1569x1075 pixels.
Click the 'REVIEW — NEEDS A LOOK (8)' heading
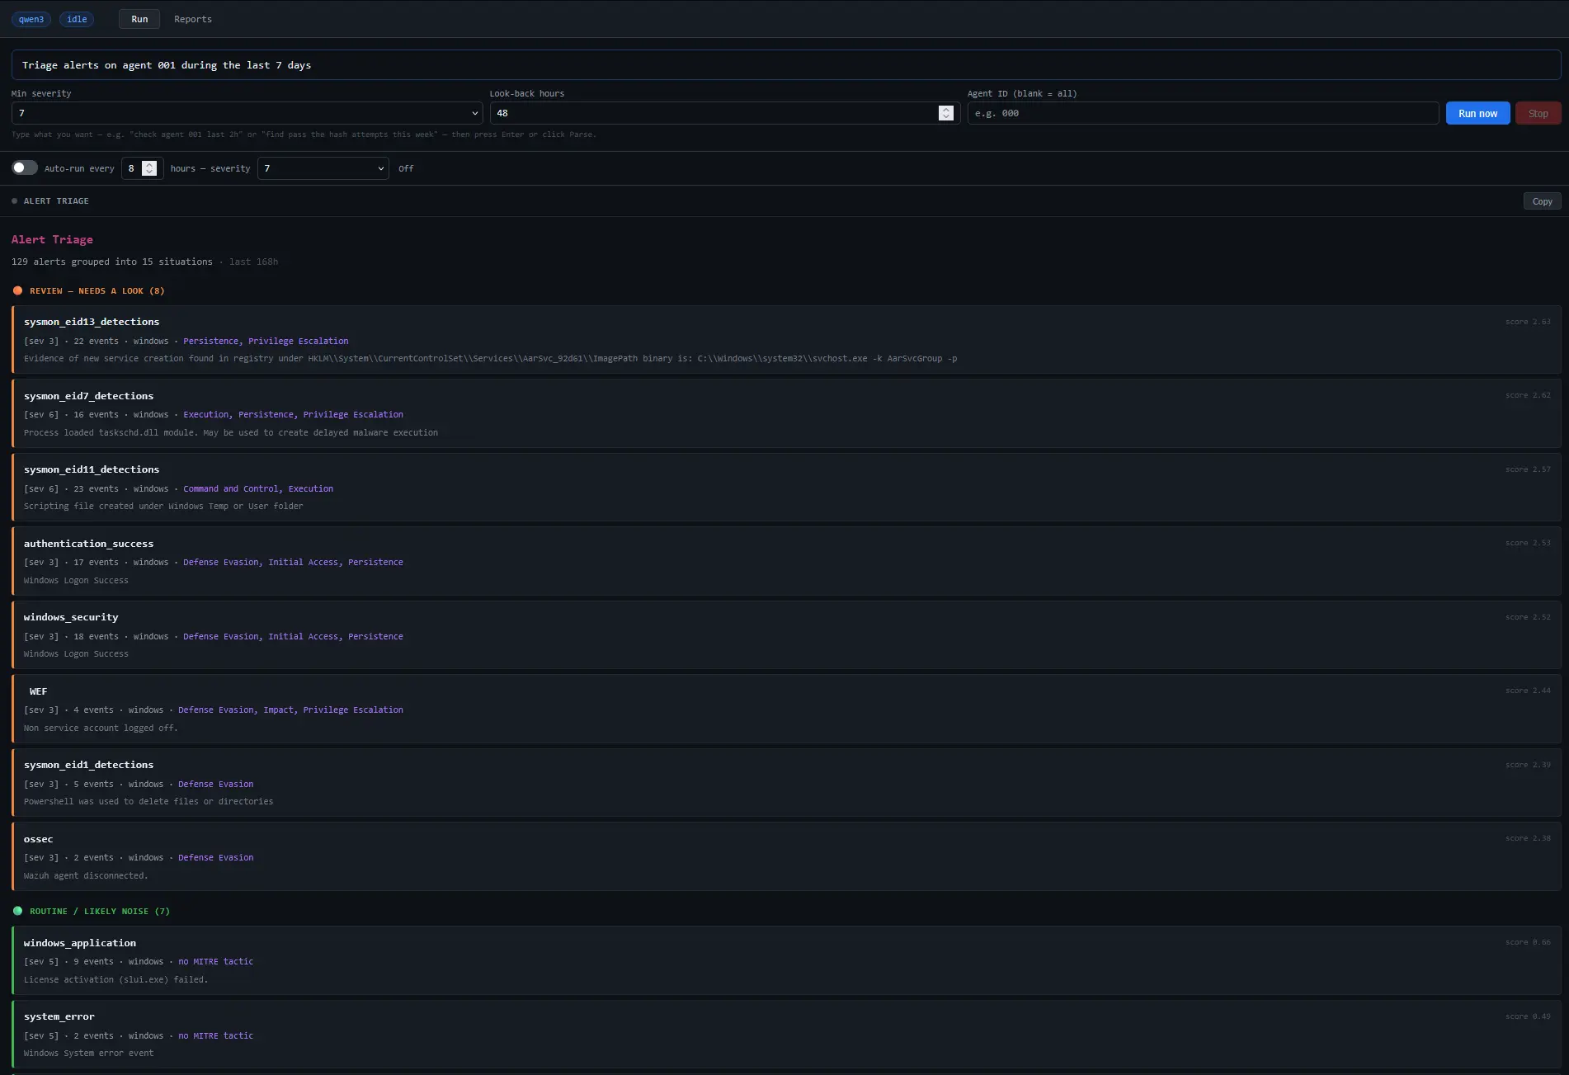click(x=97, y=290)
